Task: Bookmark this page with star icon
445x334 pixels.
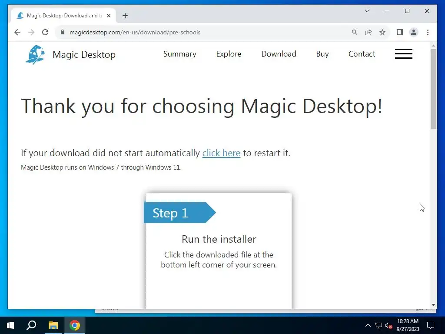Action: (382, 32)
